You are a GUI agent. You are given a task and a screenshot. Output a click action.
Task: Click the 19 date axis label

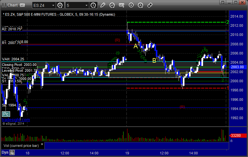pos(127,153)
